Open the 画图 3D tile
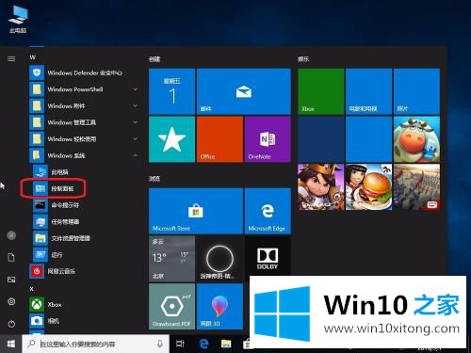The width and height of the screenshot is (471, 353). pos(219,306)
